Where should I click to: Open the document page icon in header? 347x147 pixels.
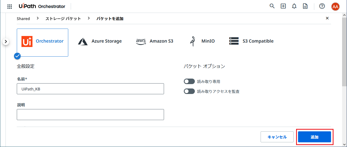click(x=305, y=6)
